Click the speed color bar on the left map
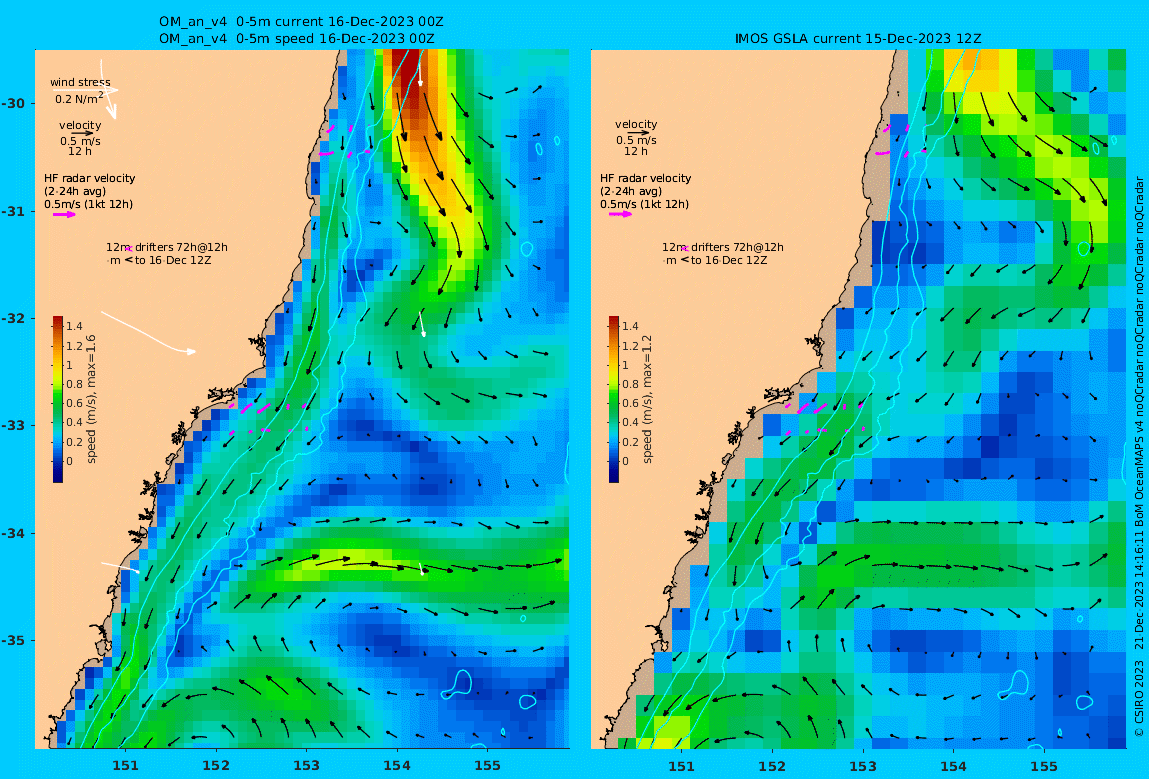 coord(58,399)
